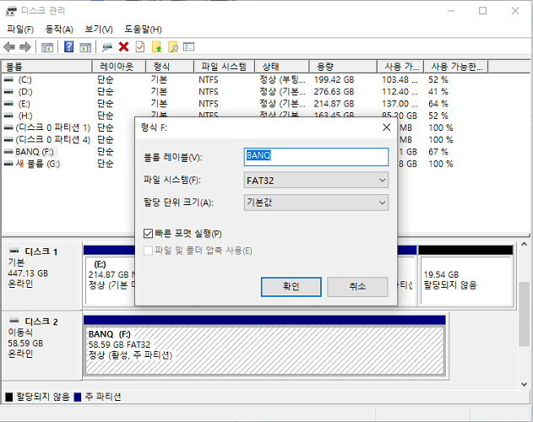Click the 취소 button in format dialog
The height and width of the screenshot is (422, 533).
click(357, 287)
